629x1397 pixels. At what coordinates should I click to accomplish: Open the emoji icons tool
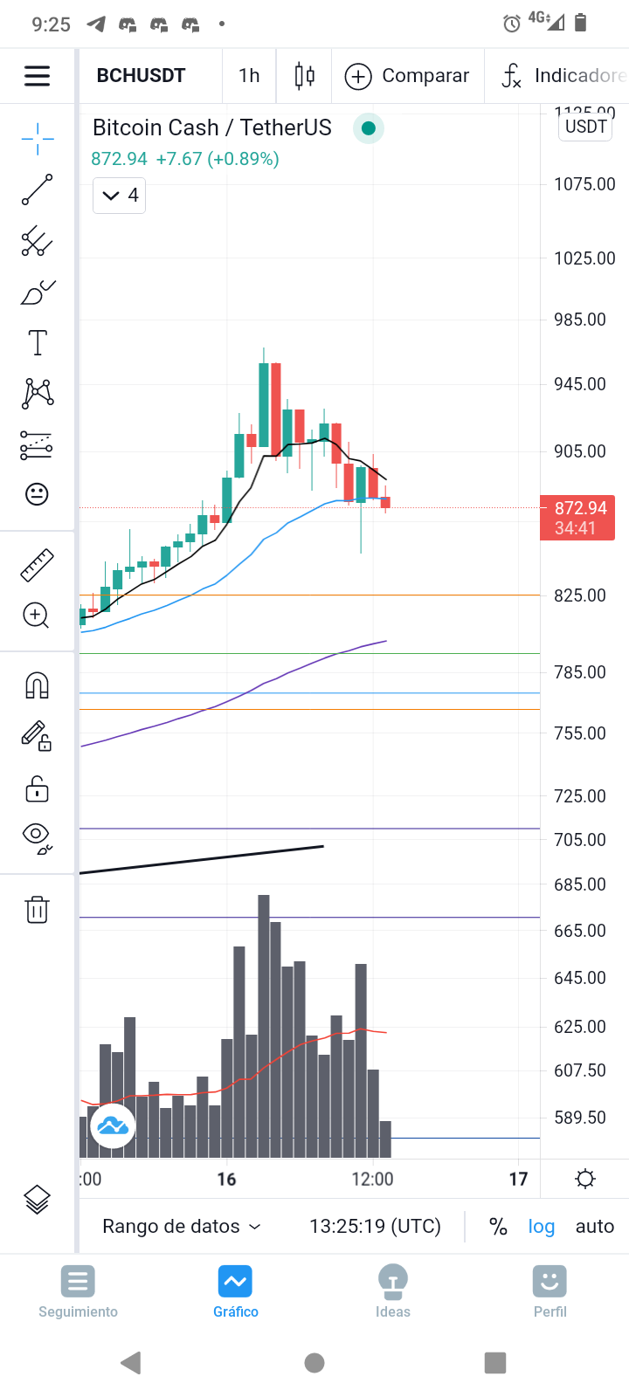point(37,494)
